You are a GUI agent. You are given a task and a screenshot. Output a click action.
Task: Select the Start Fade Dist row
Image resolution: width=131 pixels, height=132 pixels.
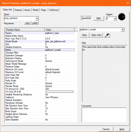click(x=40, y=75)
